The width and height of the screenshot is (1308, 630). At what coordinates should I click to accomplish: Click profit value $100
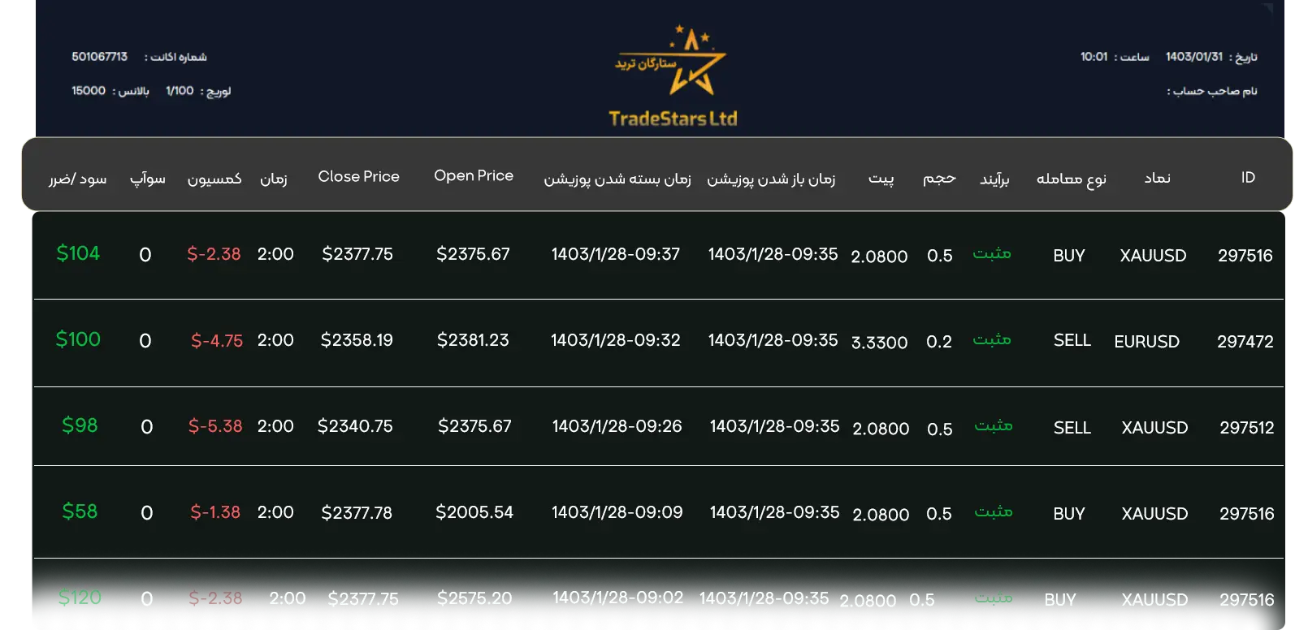tap(78, 339)
